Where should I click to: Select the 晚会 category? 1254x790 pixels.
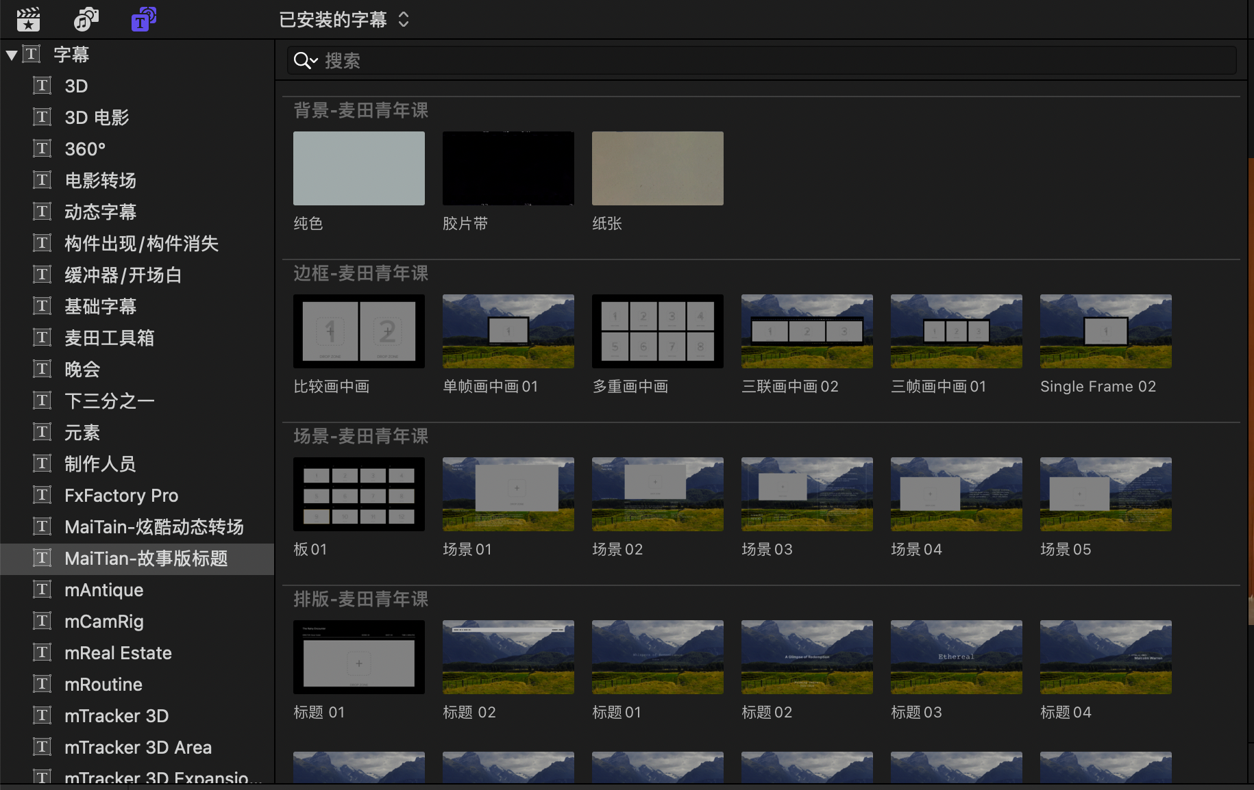(x=137, y=370)
